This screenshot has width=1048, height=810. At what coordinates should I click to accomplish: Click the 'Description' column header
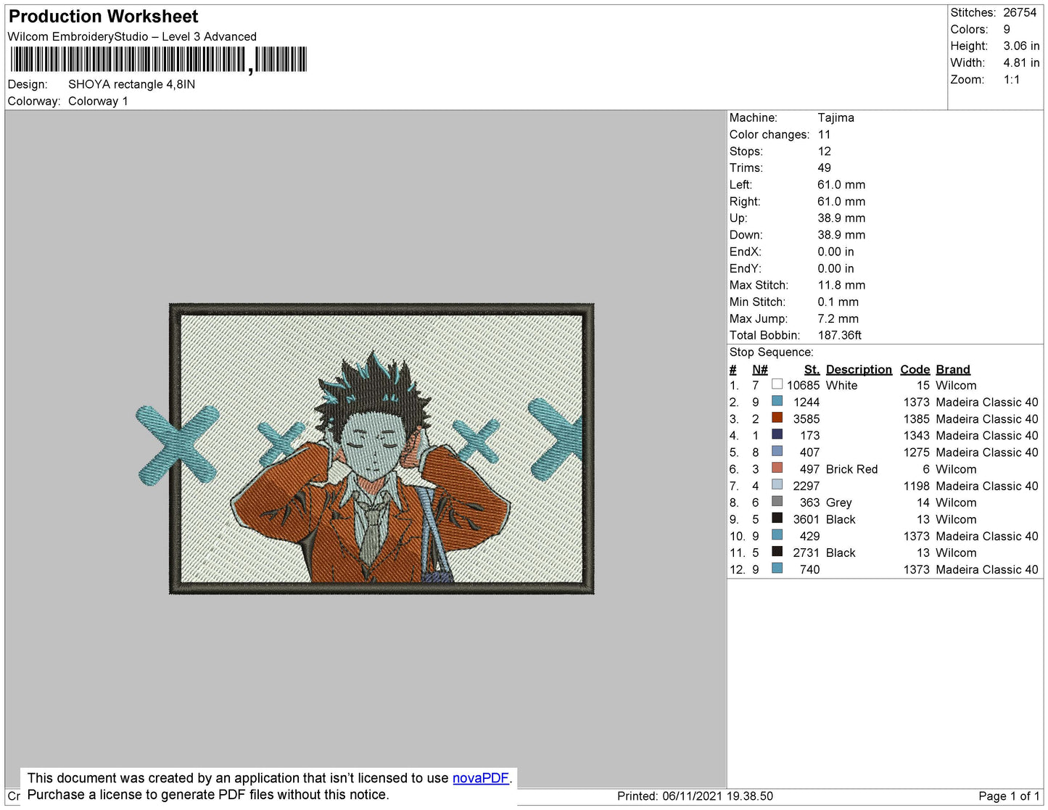(x=859, y=369)
